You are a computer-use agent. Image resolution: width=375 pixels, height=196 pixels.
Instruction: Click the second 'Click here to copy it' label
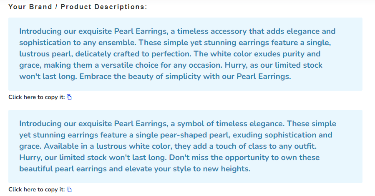37,190
